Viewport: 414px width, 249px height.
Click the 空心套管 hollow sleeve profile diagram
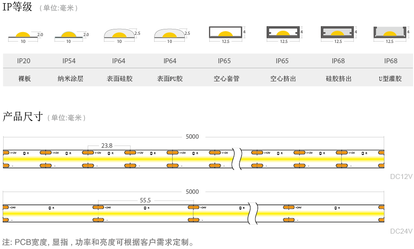click(226, 33)
